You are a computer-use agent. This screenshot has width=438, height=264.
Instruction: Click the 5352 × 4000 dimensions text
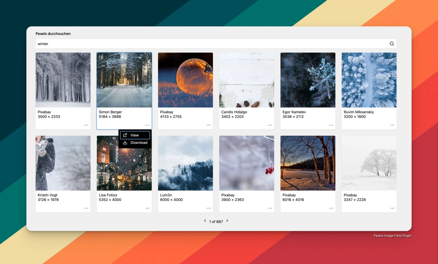pyautogui.click(x=110, y=200)
